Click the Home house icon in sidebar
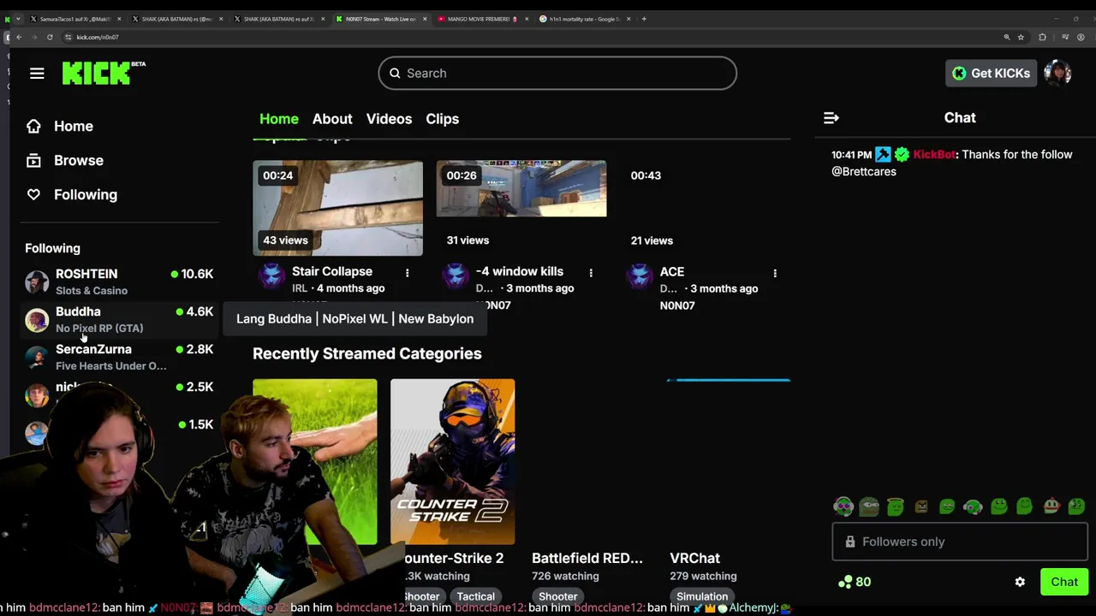This screenshot has width=1096, height=616. [33, 126]
